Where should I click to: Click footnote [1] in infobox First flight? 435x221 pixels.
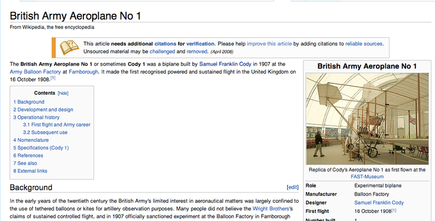[394, 210]
